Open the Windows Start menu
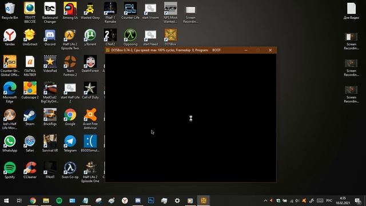The image size is (366, 206). tap(6, 200)
